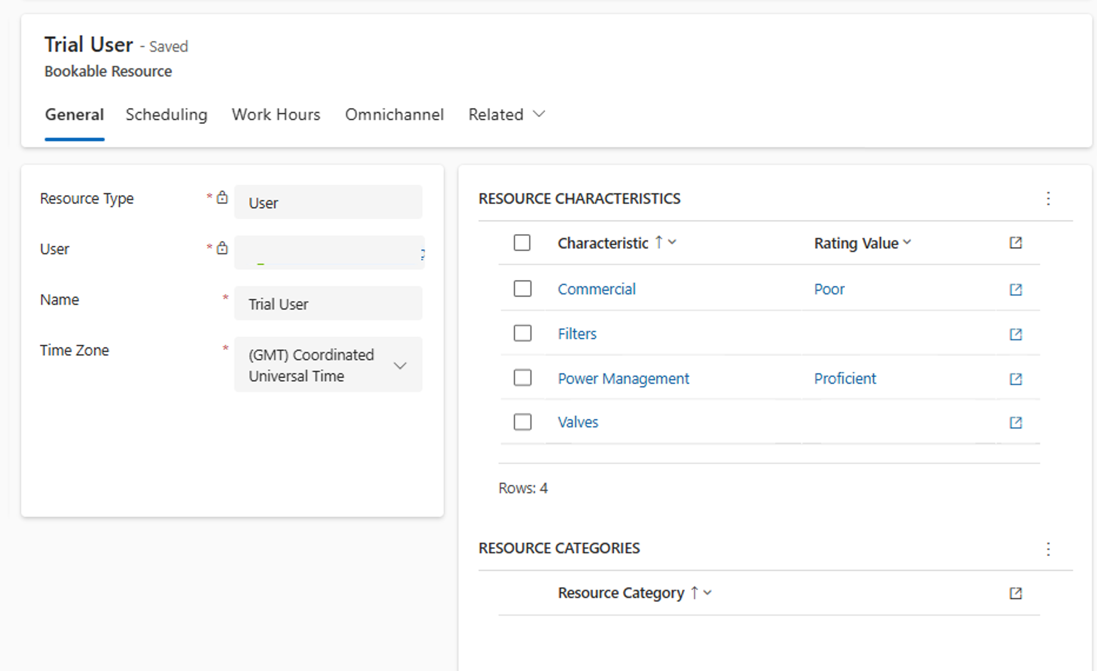Open the Characteristic column header dropdown chevron
This screenshot has height=671, width=1097.
[x=672, y=242]
